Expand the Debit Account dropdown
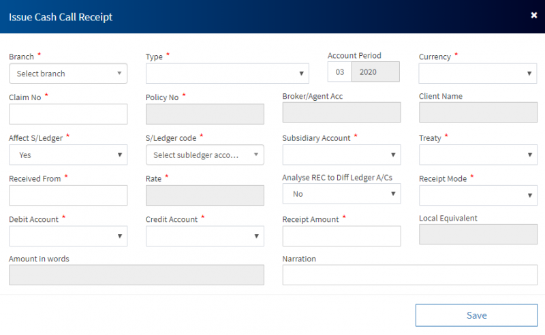 (68, 236)
